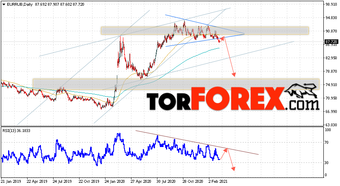Click the OHLC values 87.692 87.907 87.602 87.720
The width and height of the screenshot is (340, 186).
coord(60,4)
